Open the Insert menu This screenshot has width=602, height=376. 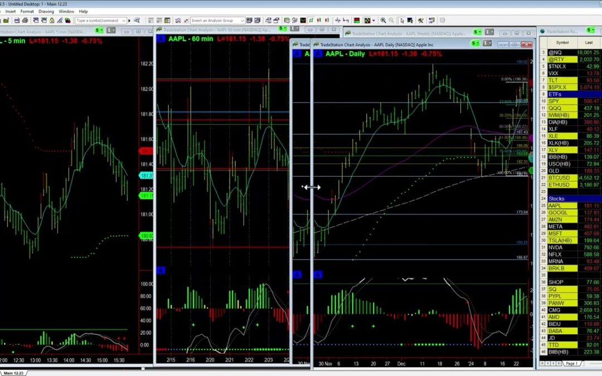[11, 12]
